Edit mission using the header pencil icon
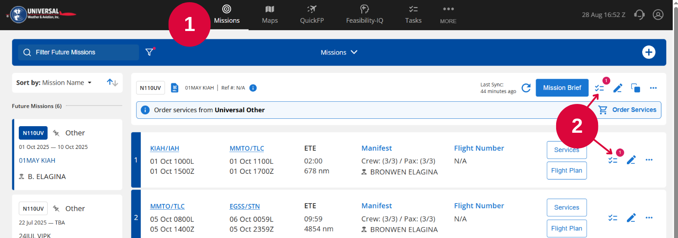 tap(617, 88)
